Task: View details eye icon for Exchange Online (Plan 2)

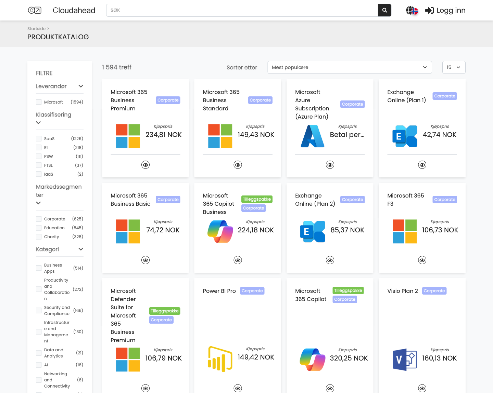Action: point(330,260)
